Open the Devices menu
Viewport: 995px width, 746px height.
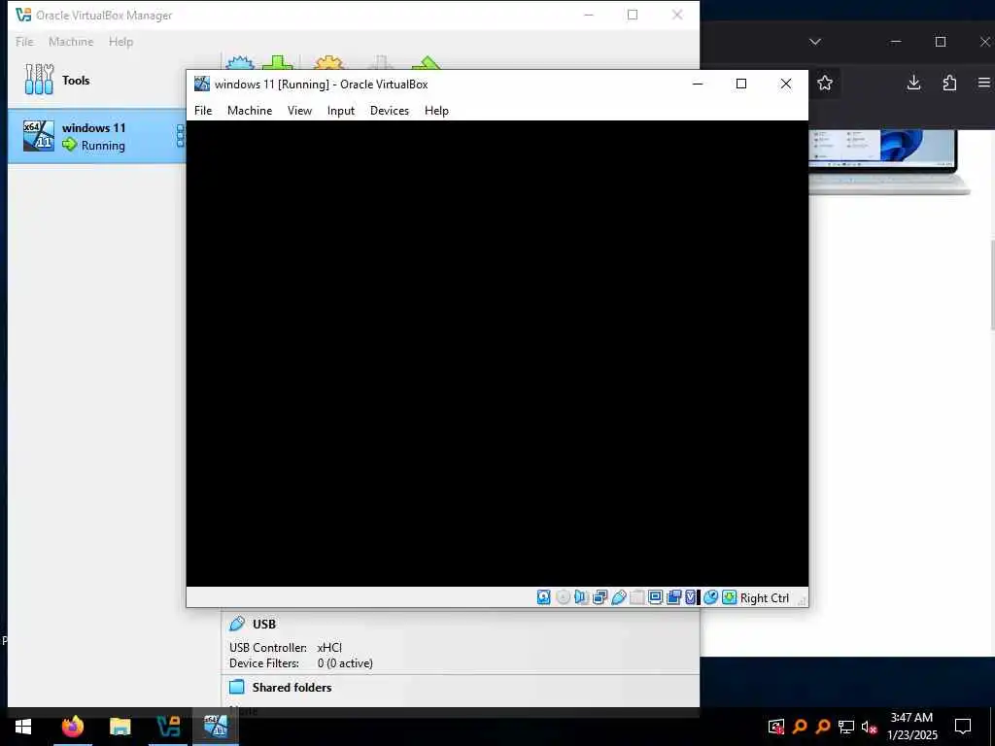point(390,111)
